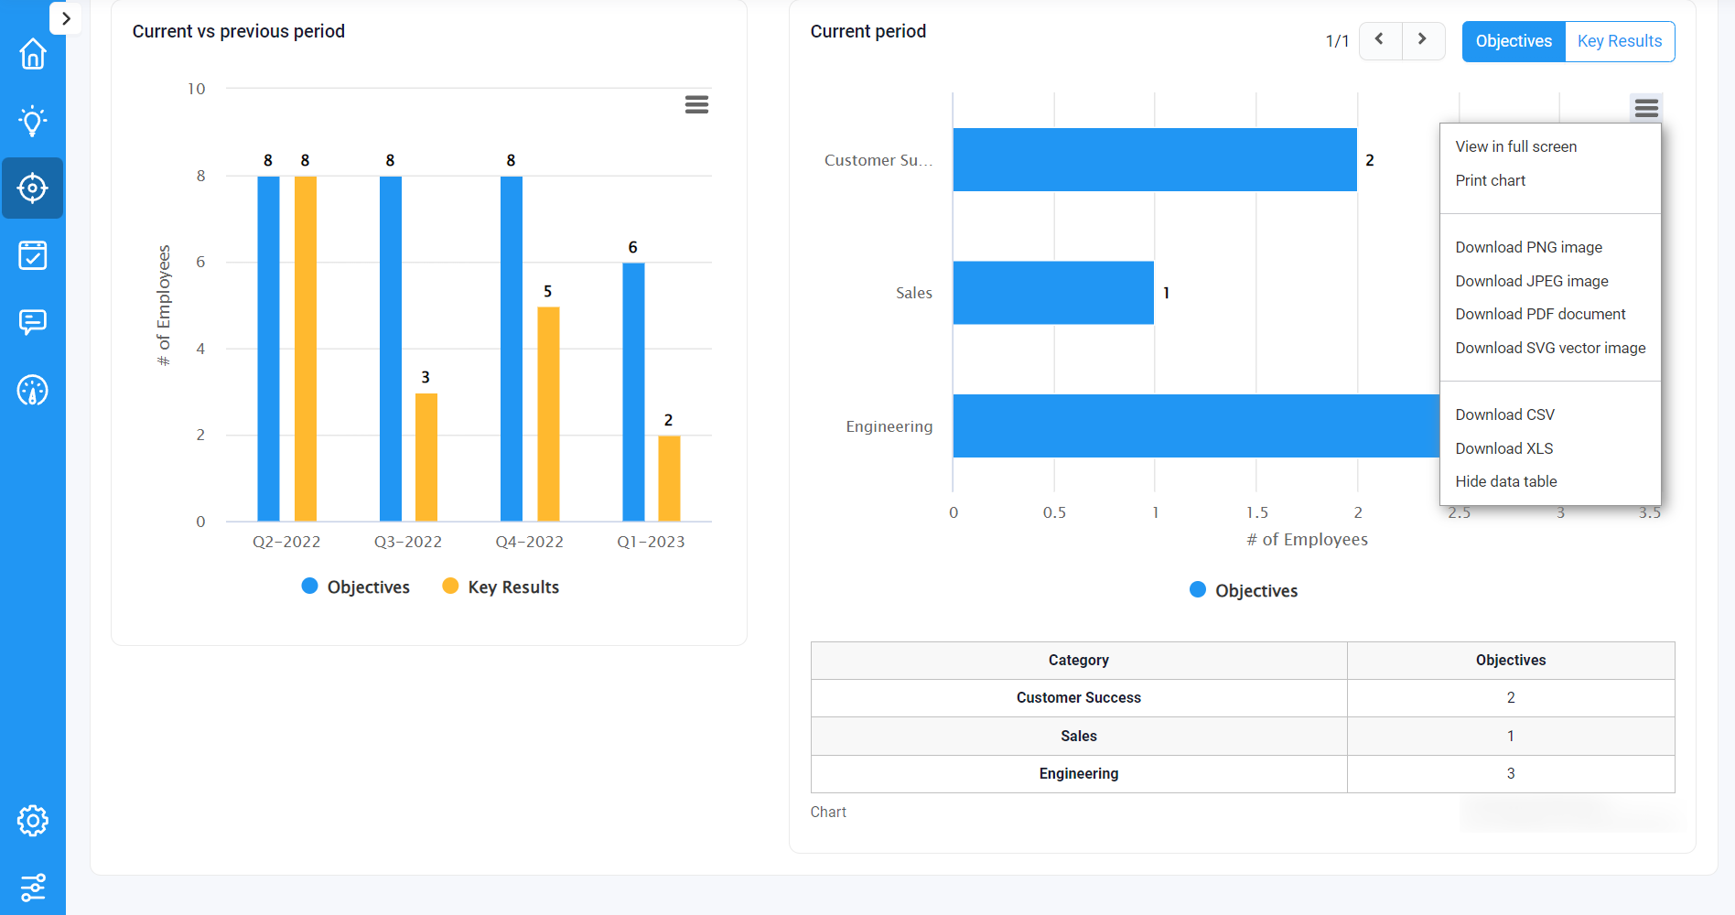Expand the collapsed sidebar with the arrow

click(x=65, y=17)
